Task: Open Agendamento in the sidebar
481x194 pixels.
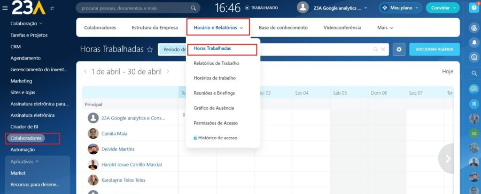Action: pyautogui.click(x=25, y=58)
